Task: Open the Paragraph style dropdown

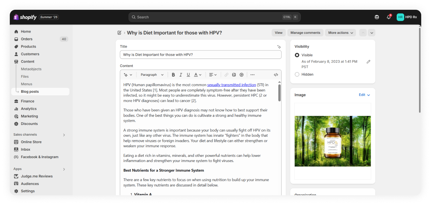Action: (x=152, y=75)
